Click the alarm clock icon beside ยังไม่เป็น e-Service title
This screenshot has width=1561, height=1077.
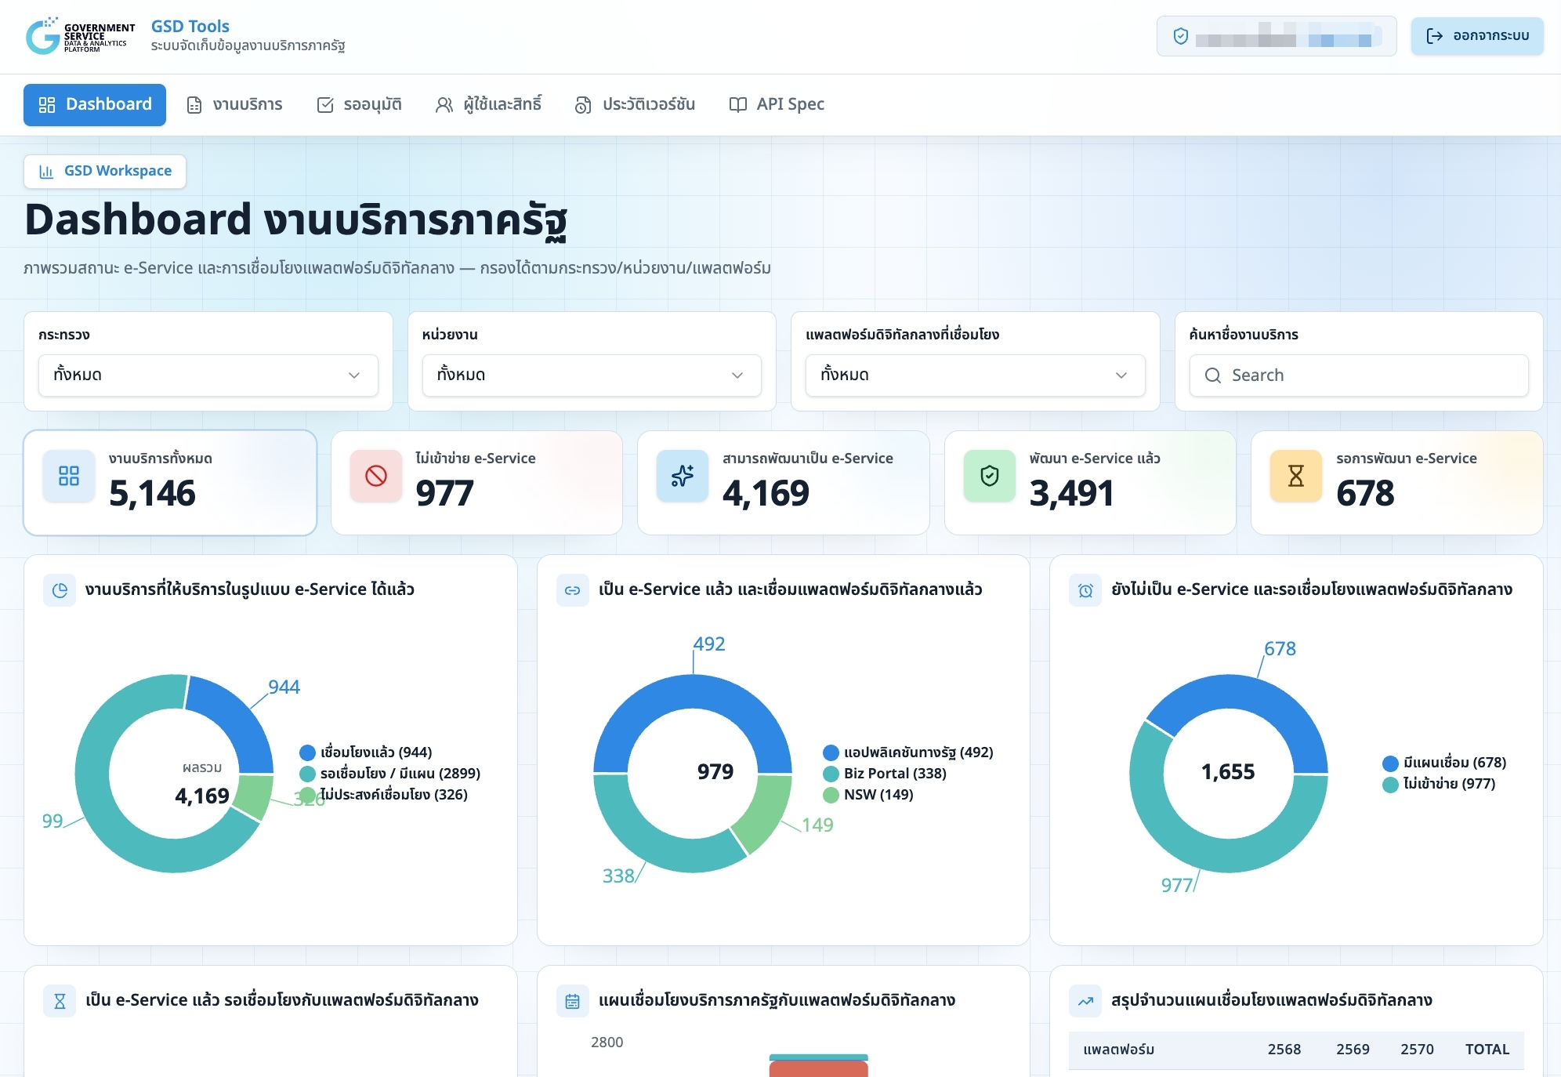1085,590
